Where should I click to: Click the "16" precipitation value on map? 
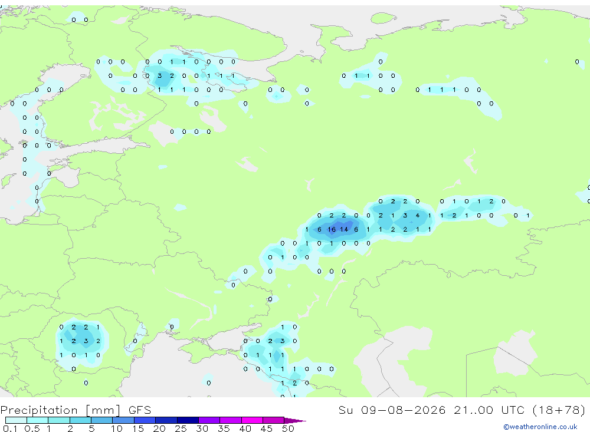pos(332,229)
